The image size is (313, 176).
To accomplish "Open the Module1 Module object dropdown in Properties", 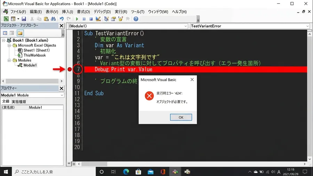I will point(62,95).
